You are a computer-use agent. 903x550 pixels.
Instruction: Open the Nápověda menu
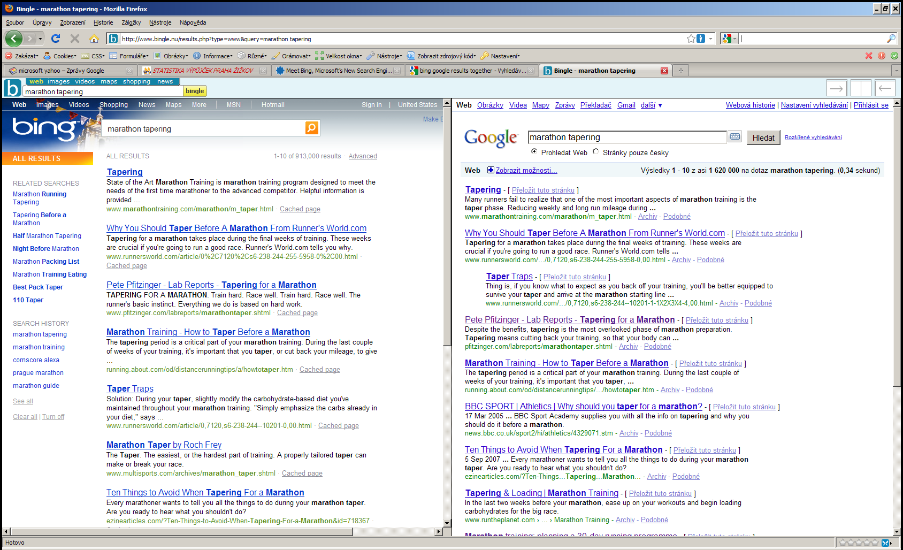tap(193, 22)
